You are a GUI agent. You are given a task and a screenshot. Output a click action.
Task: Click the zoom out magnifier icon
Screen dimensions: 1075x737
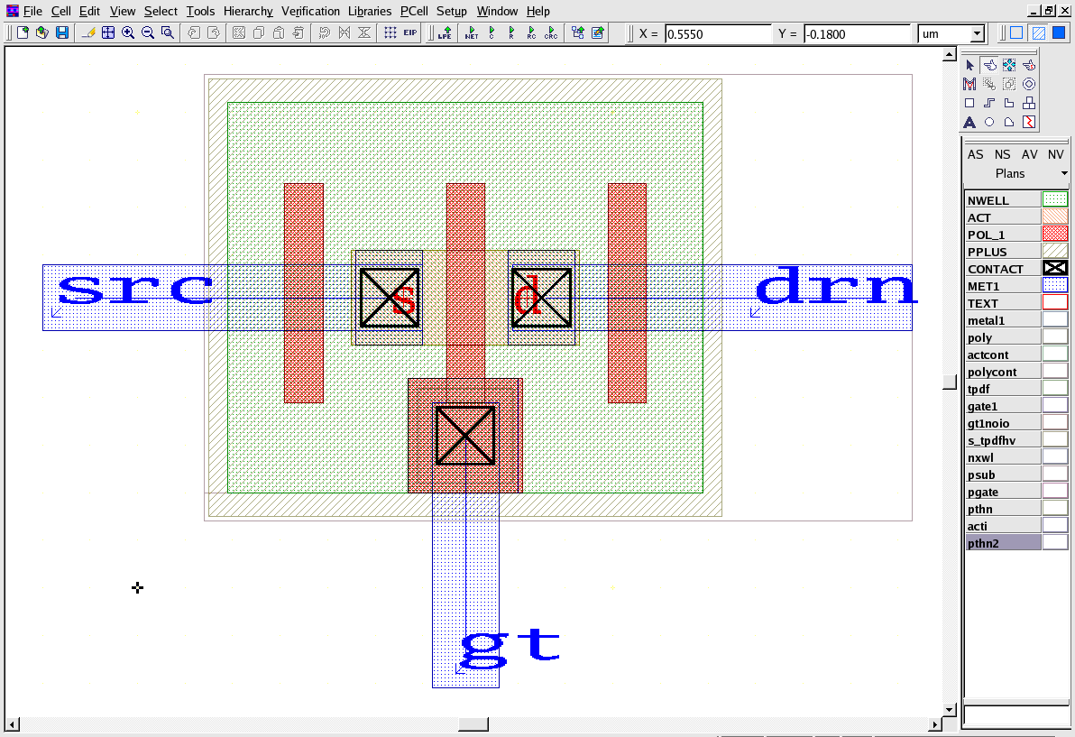point(148,33)
